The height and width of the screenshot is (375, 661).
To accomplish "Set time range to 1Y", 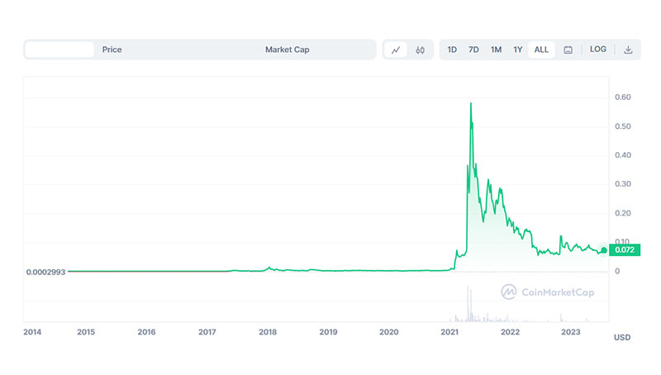I will [x=518, y=50].
